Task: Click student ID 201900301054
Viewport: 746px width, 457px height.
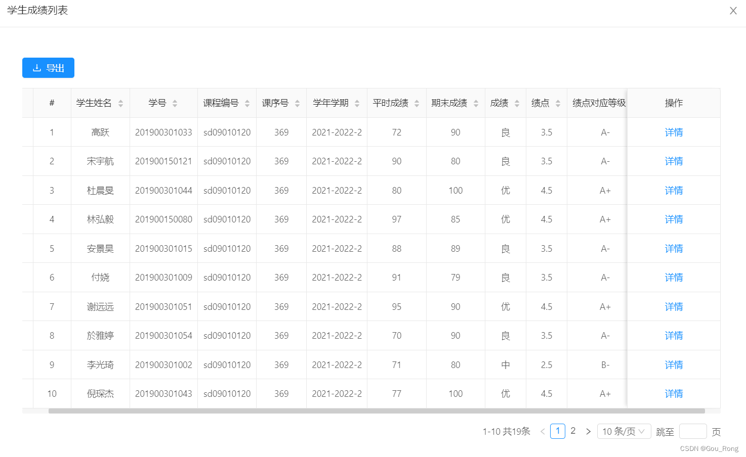Action: 163,336
